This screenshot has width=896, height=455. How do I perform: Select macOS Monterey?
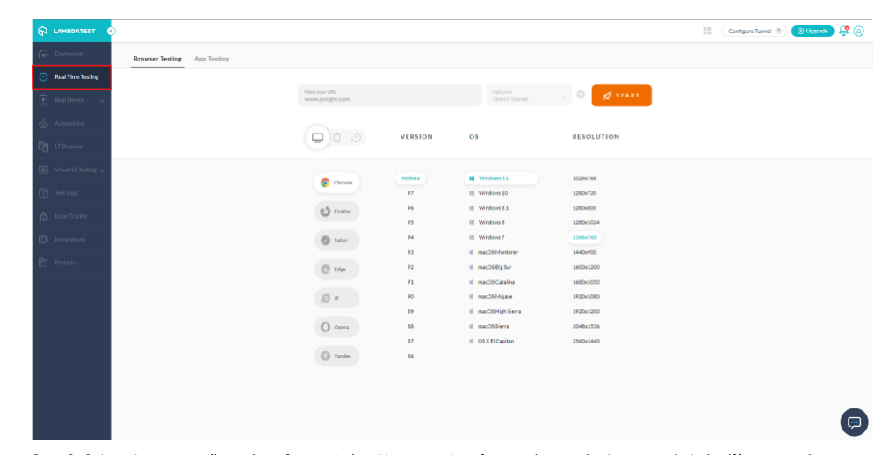(494, 252)
